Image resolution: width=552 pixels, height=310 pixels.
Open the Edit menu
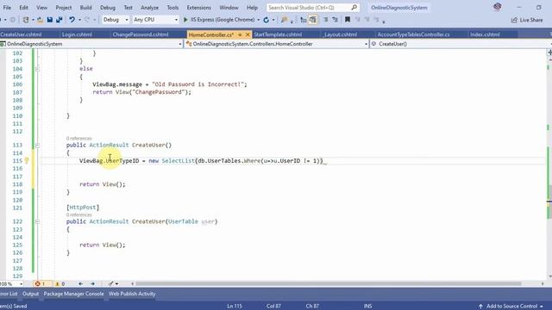23,8
